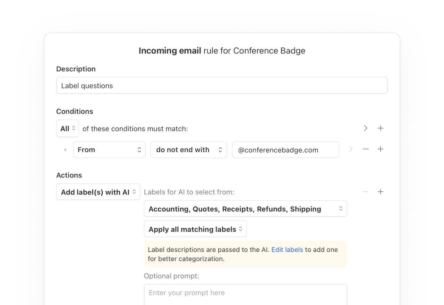
Task: Click the plus icon in the From condition row
Action: [x=381, y=149]
